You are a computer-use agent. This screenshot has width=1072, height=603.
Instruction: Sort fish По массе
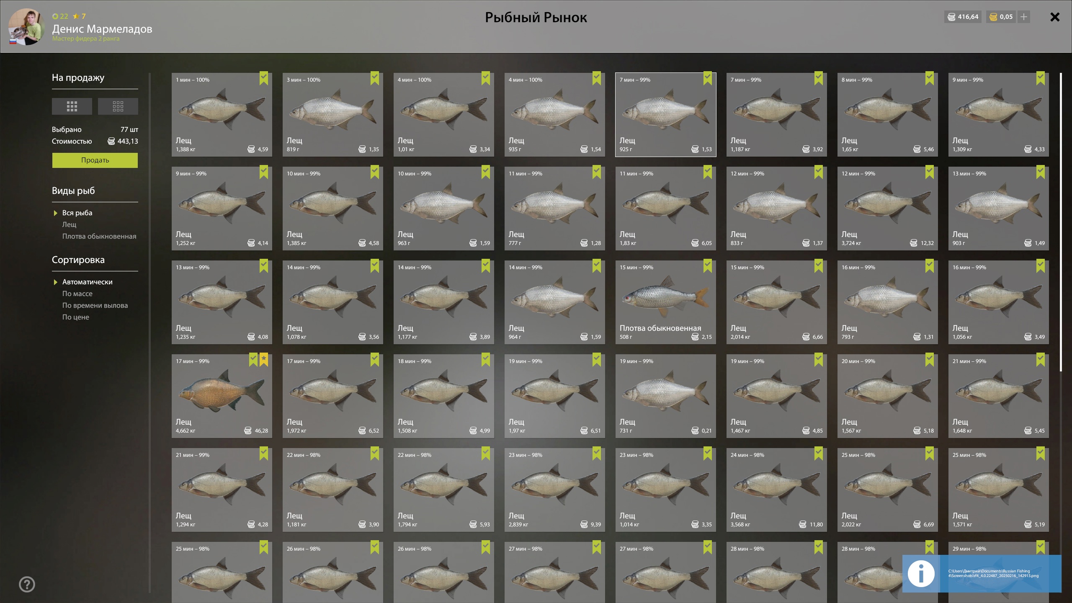click(x=77, y=294)
